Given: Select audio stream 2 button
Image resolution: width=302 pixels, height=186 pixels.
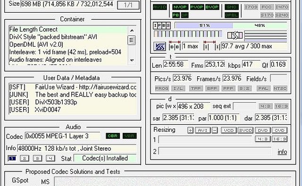Looking at the screenshot, I should coord(25,158).
